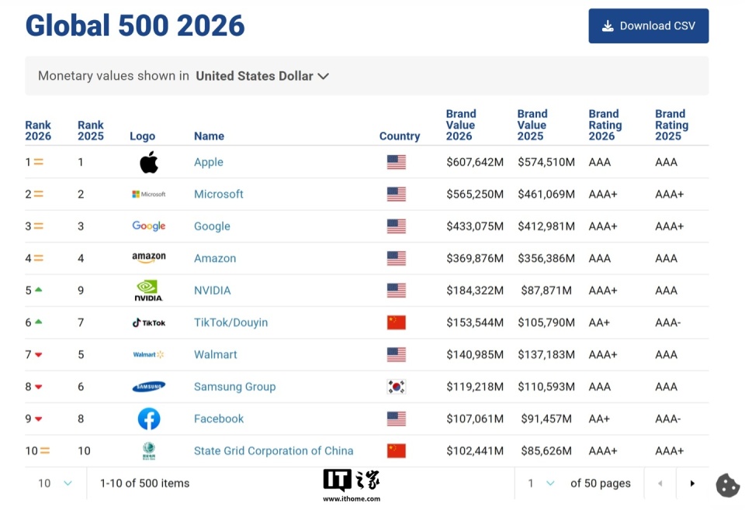Click the ITHome watermark logo
Screen dimensions: 745x510
coord(352,484)
